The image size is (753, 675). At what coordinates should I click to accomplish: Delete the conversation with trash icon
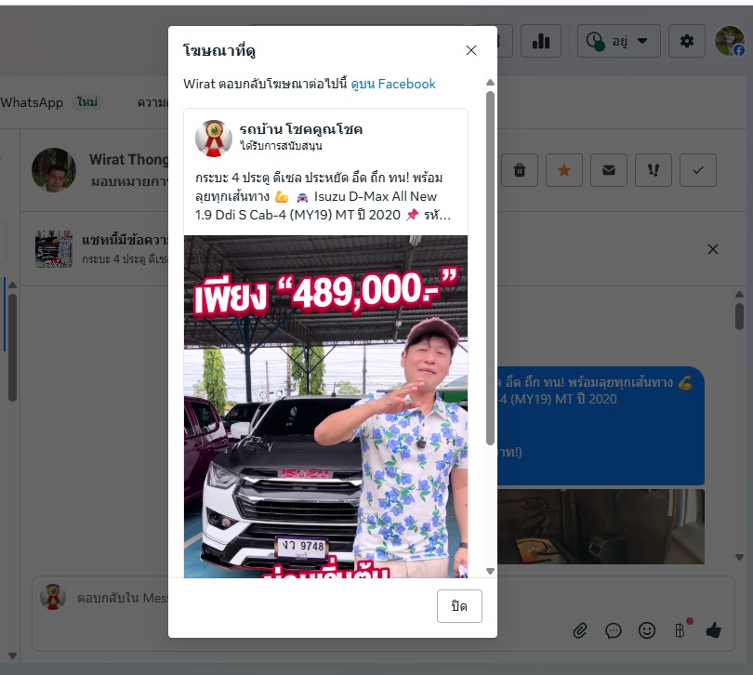click(x=519, y=170)
